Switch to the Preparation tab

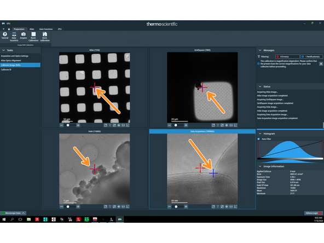click(x=19, y=29)
